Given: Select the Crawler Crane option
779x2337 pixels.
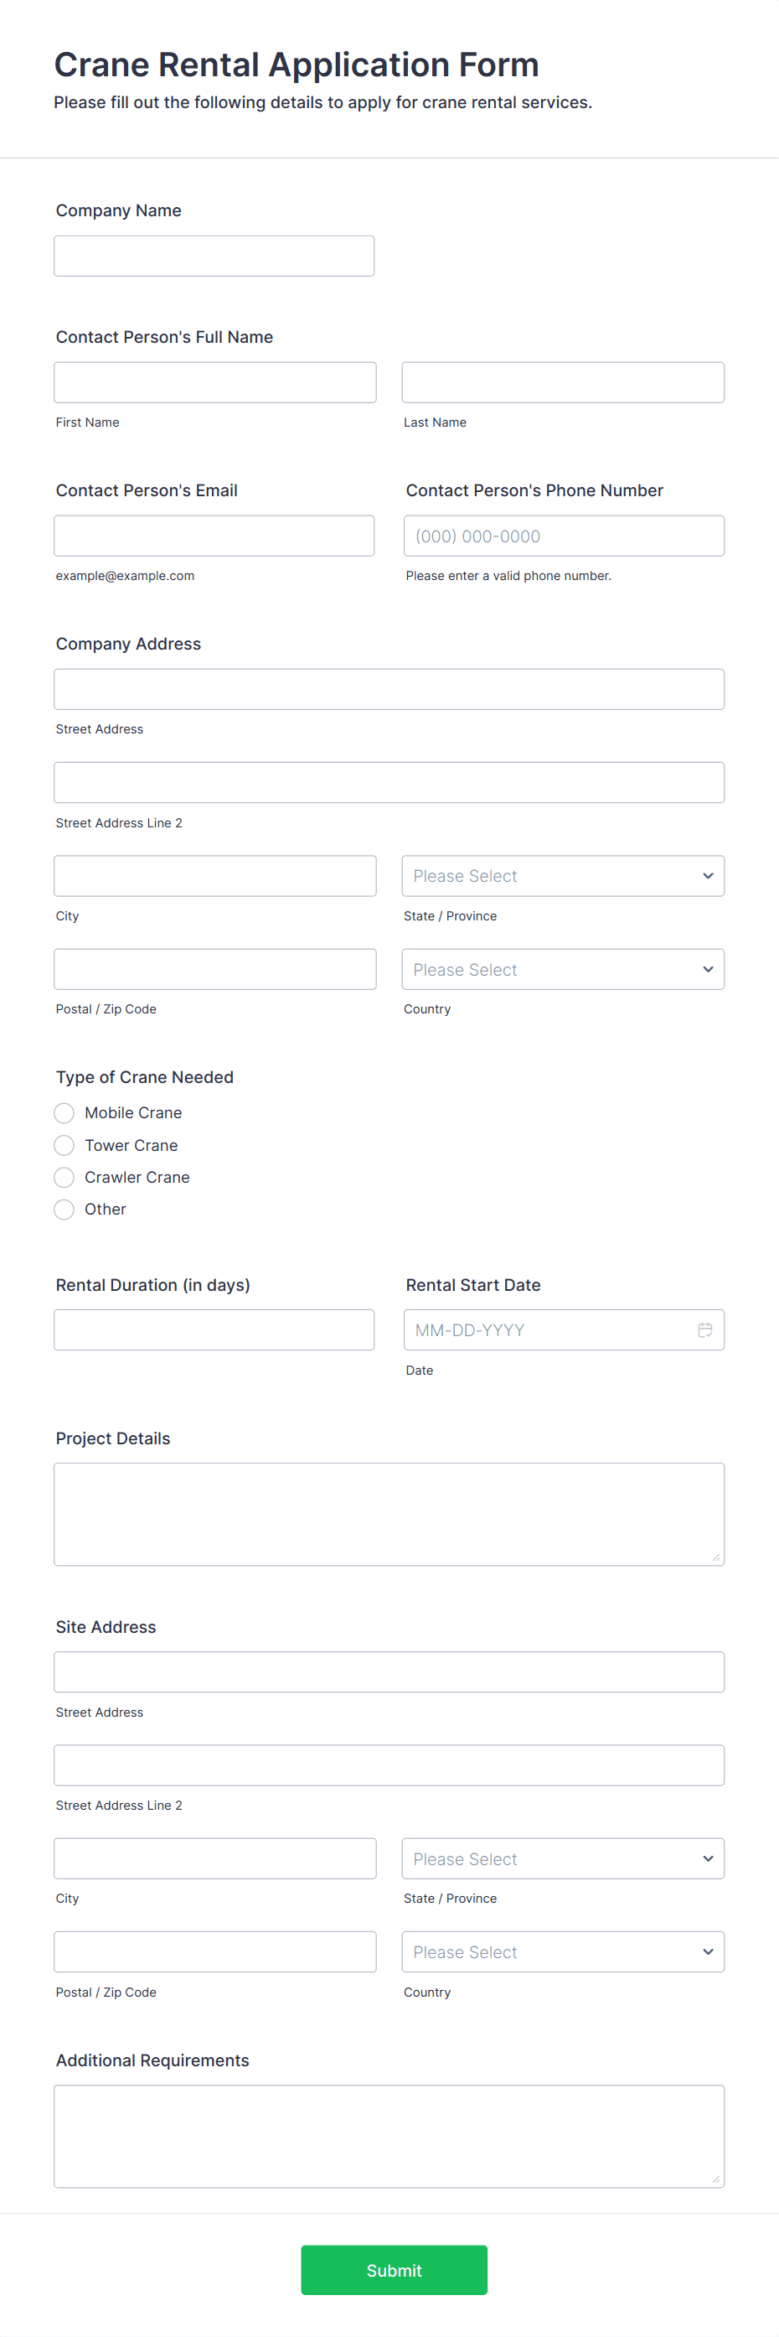Looking at the screenshot, I should 64,1177.
